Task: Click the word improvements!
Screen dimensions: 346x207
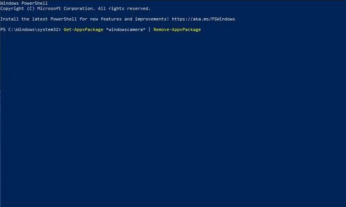Action: [152, 19]
